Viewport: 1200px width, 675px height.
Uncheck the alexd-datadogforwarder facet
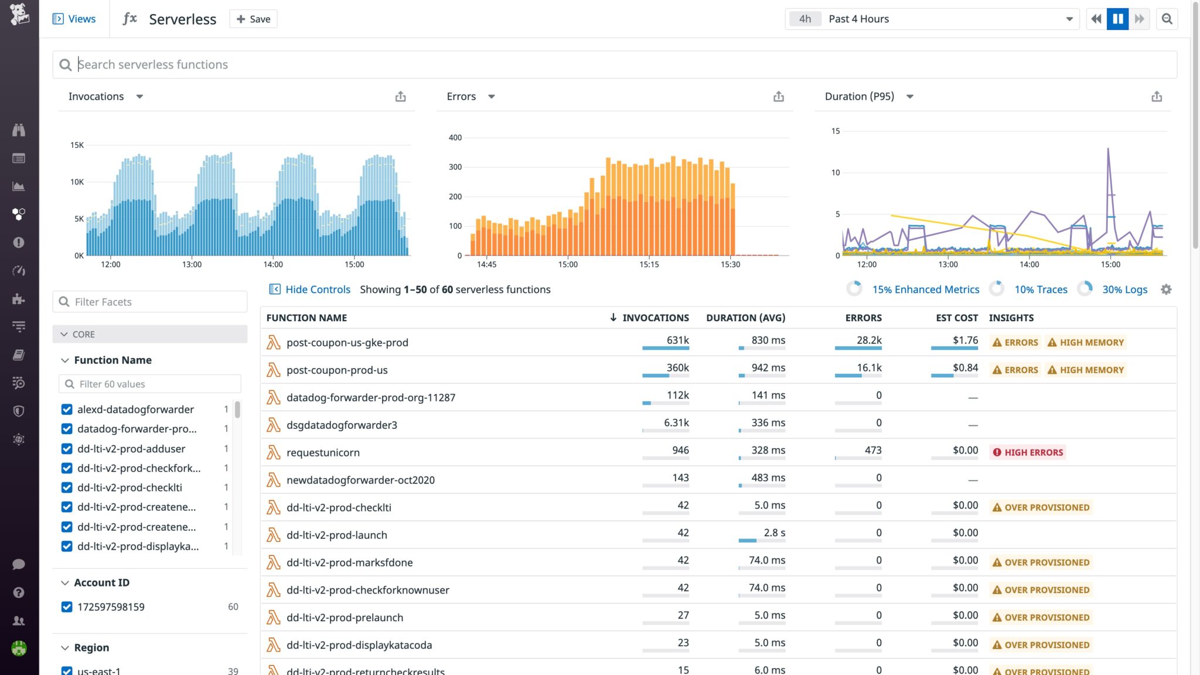click(x=67, y=410)
